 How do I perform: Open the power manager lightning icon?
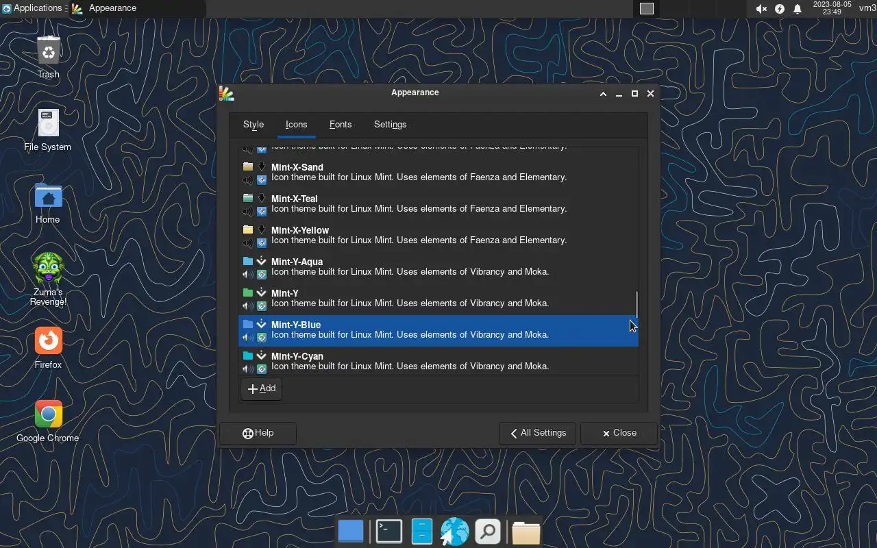pos(780,9)
